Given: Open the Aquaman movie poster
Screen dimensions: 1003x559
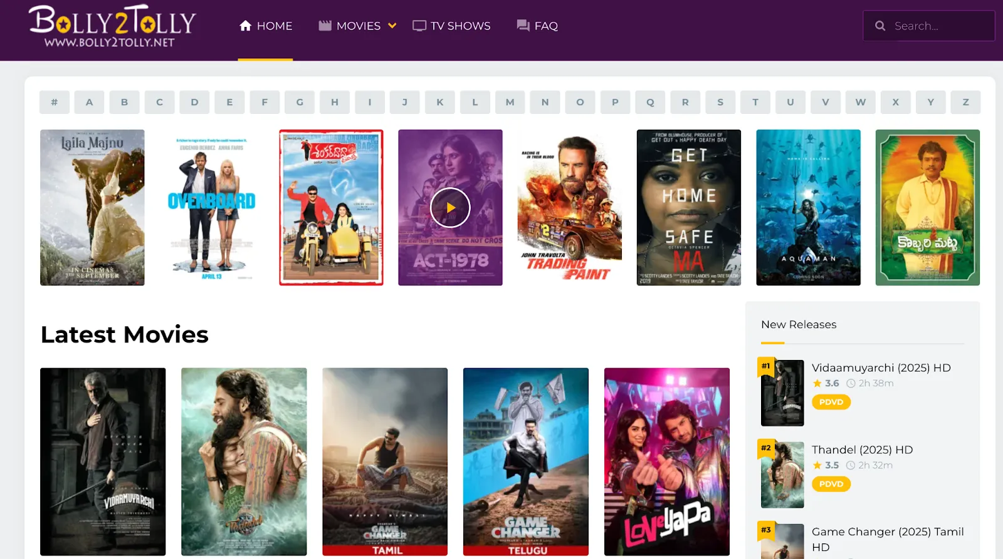Looking at the screenshot, I should pyautogui.click(x=808, y=207).
